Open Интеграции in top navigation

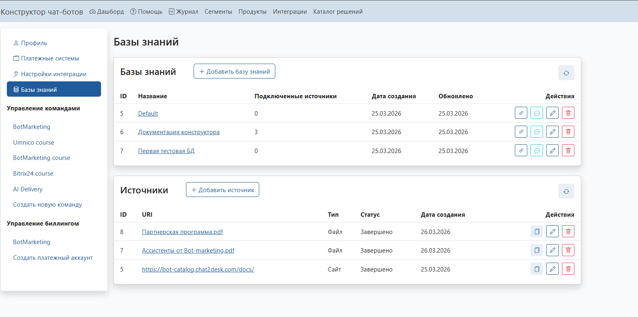pos(290,12)
